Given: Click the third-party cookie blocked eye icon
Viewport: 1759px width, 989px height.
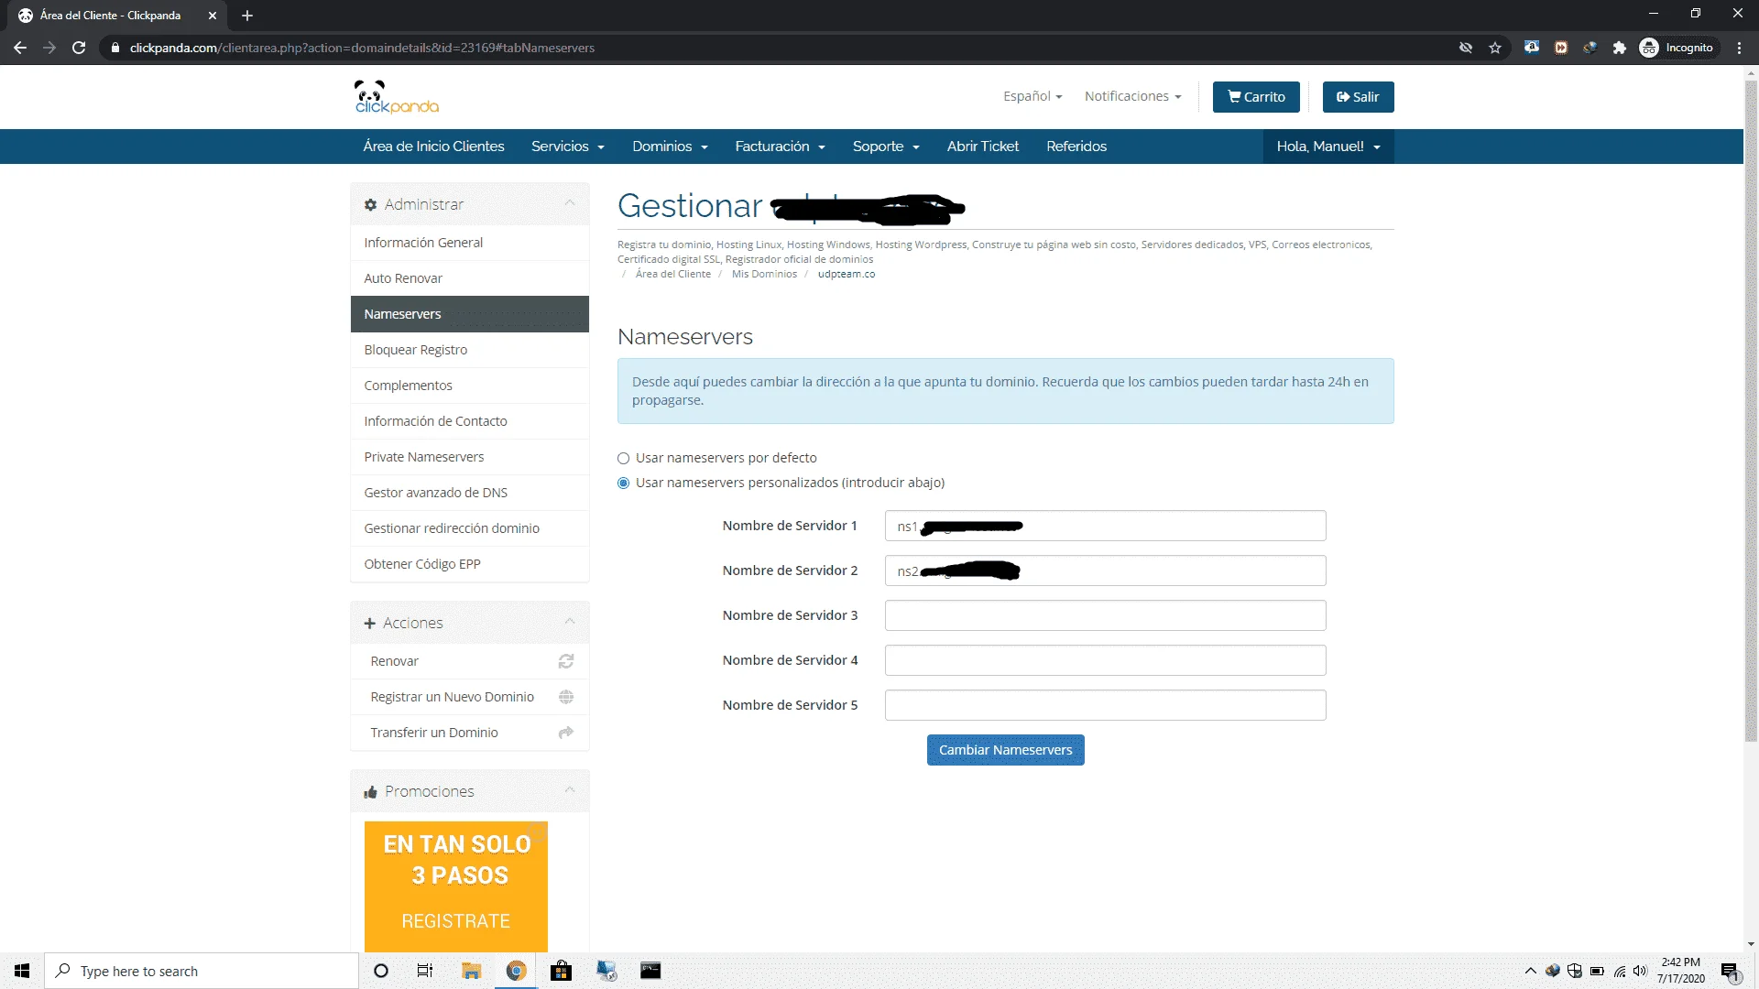Looking at the screenshot, I should (1466, 48).
